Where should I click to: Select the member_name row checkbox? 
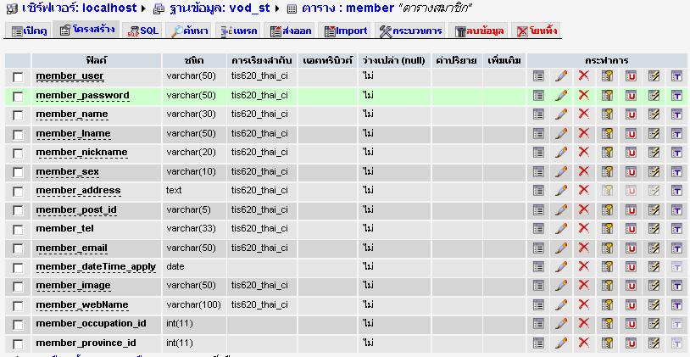coord(18,115)
